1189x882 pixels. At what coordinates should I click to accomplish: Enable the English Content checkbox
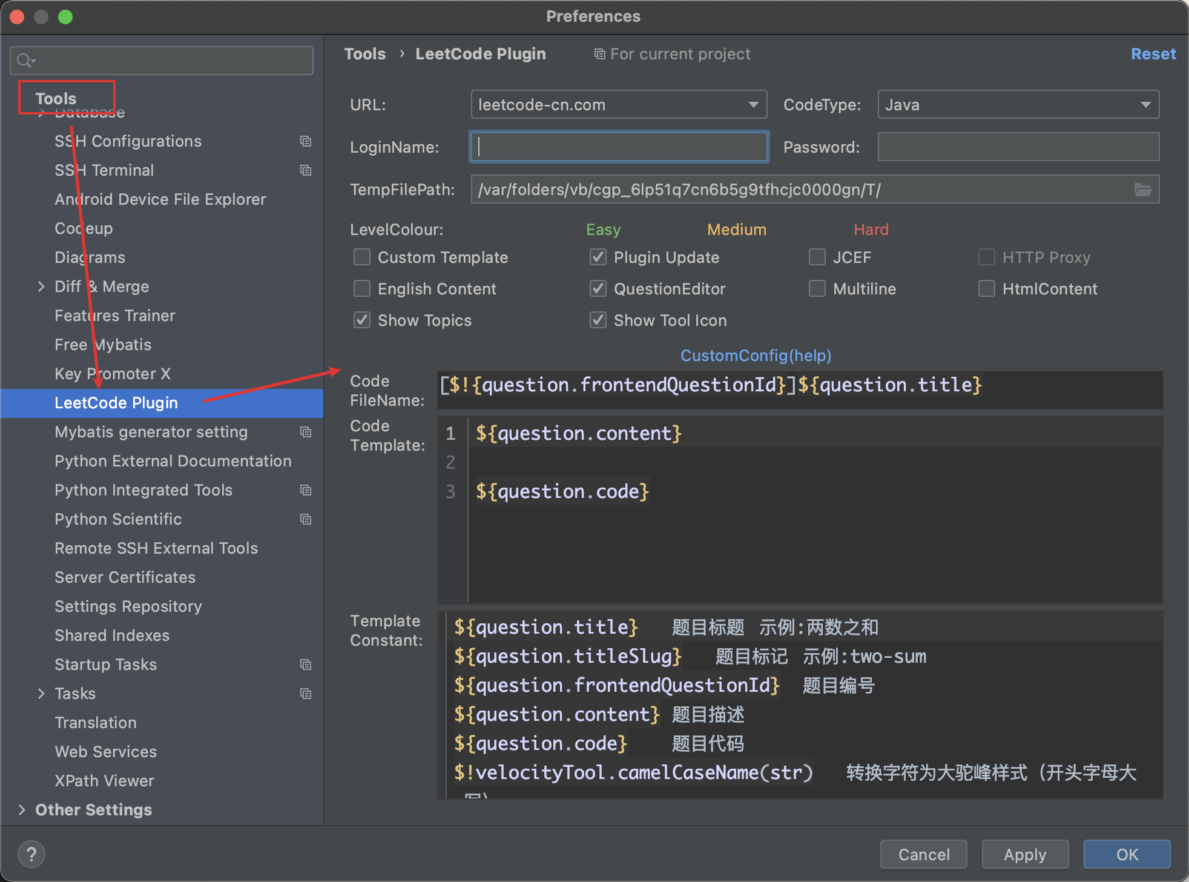click(362, 289)
